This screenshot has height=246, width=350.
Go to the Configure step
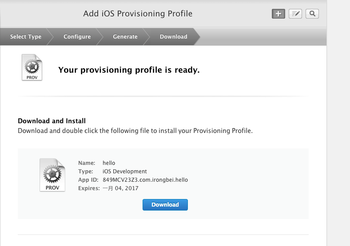tap(77, 36)
